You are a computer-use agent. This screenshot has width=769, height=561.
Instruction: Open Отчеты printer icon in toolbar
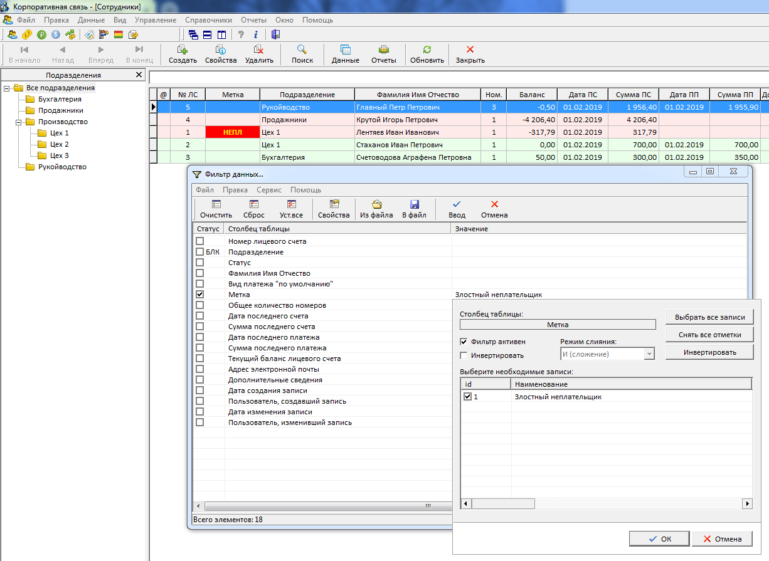click(384, 50)
